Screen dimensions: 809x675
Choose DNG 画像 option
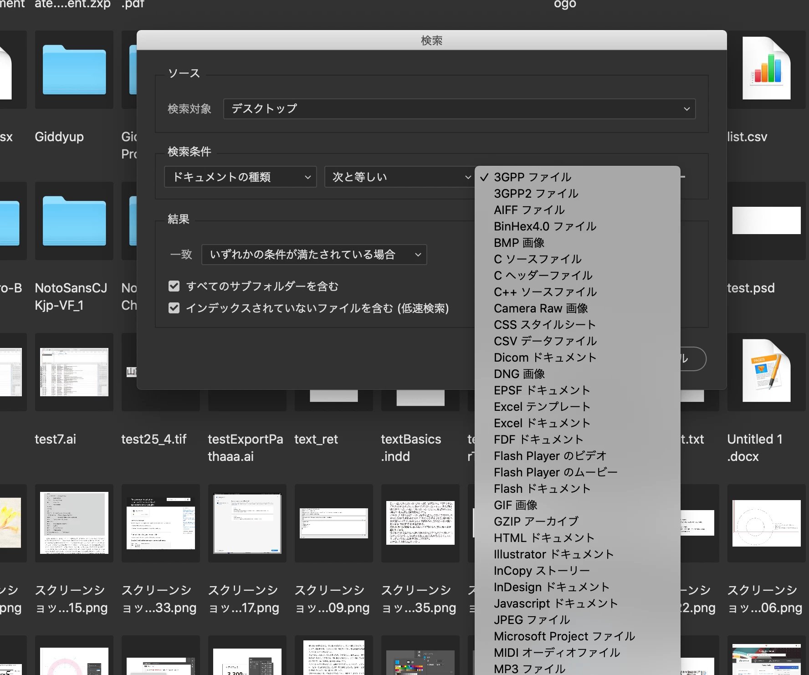pyautogui.click(x=578, y=373)
